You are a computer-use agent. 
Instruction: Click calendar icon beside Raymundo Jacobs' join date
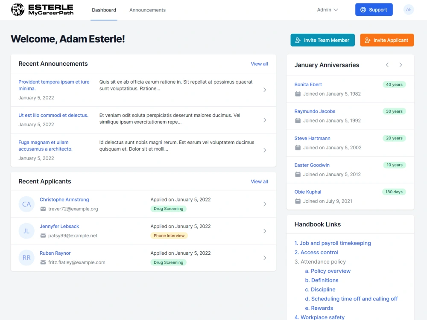[298, 121]
